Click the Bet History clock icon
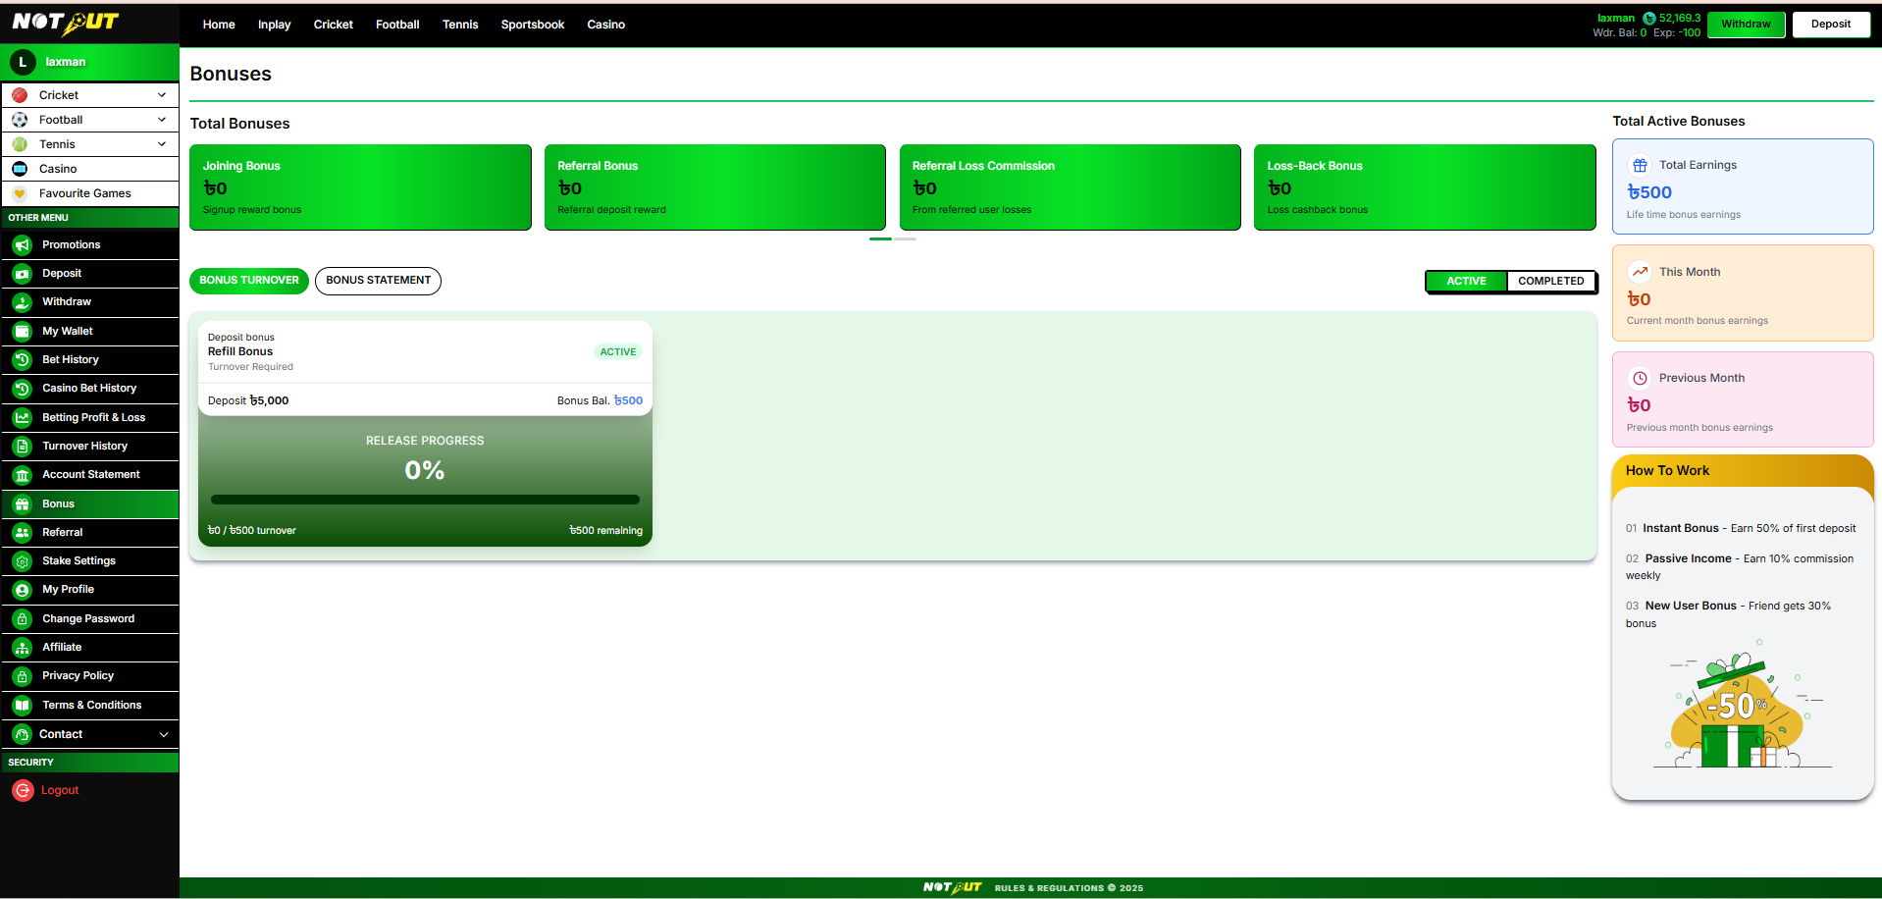 tap(23, 360)
